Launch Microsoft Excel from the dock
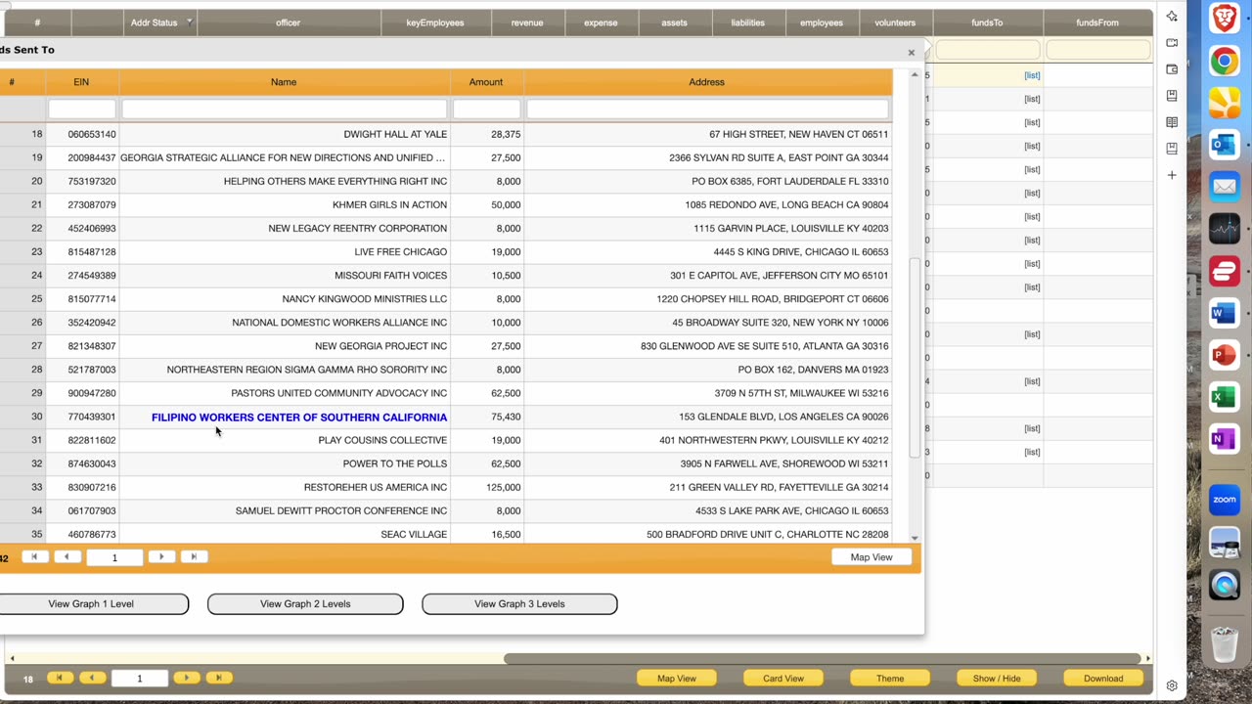The height and width of the screenshot is (704, 1252). [x=1225, y=397]
